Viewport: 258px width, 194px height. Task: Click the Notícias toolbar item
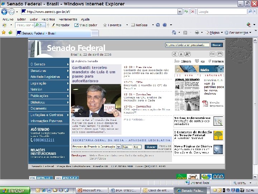pyautogui.click(x=139, y=25)
